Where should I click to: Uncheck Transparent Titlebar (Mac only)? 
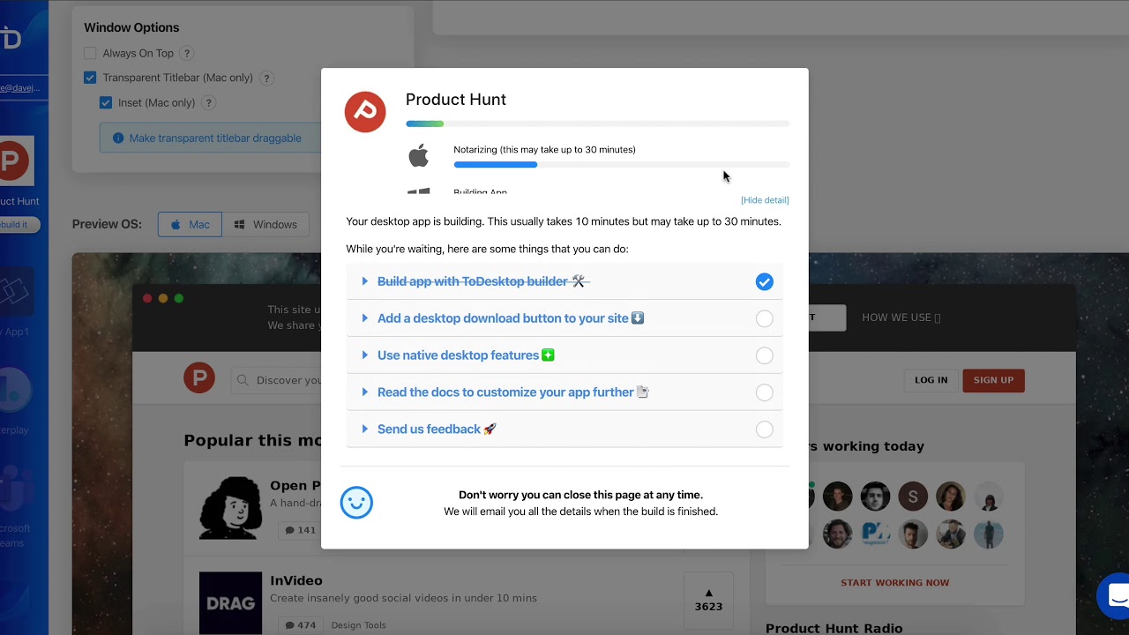(x=90, y=78)
